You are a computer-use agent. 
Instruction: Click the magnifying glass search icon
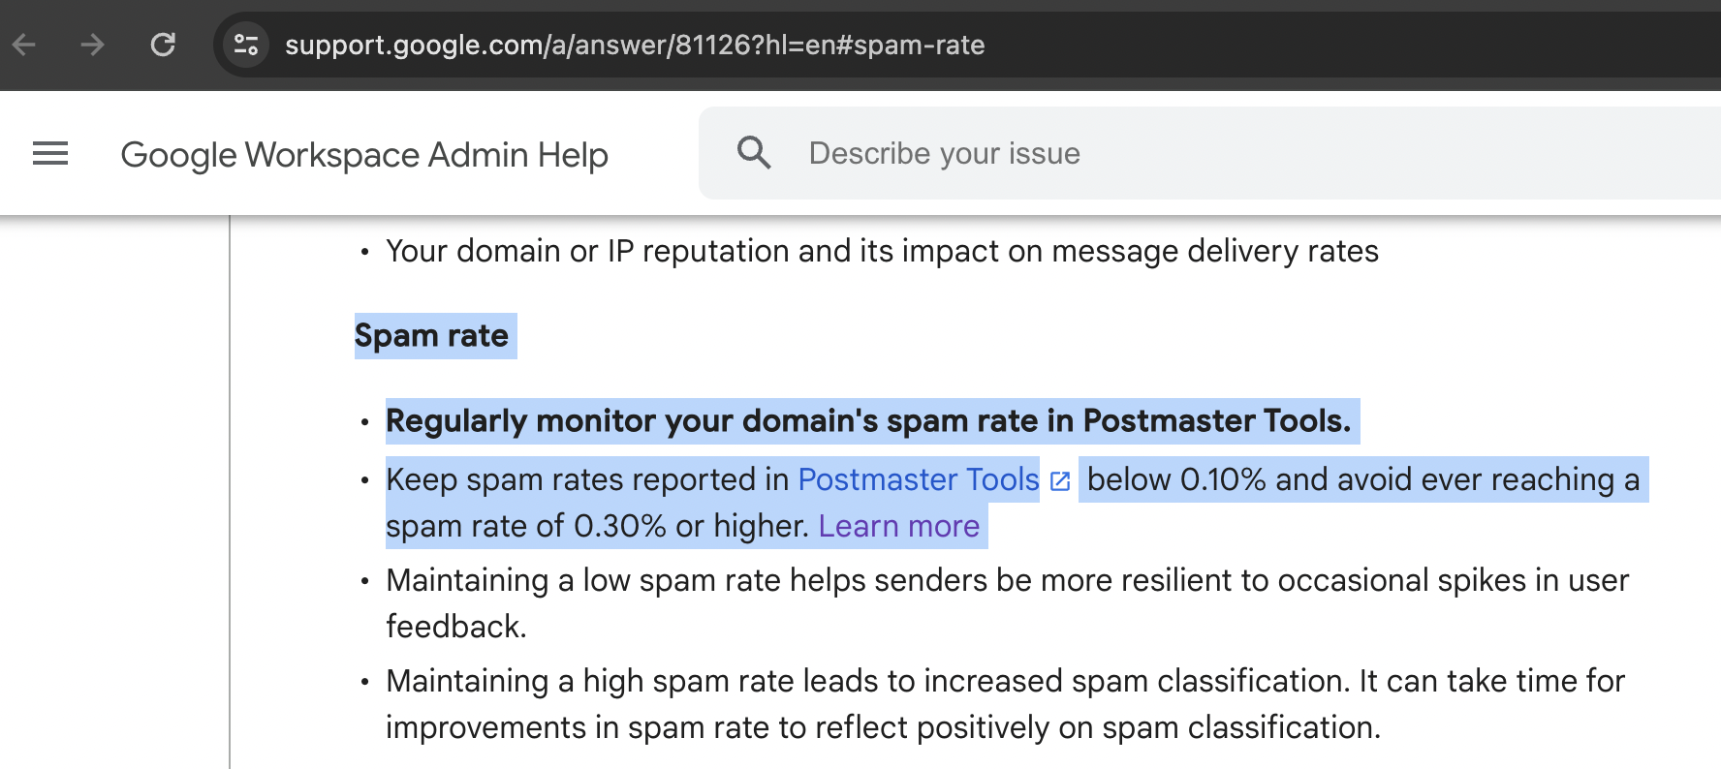click(x=754, y=153)
